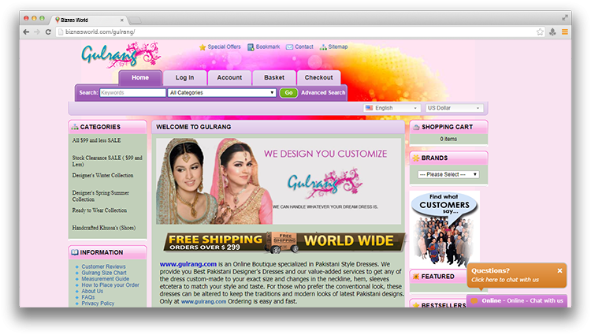Expand the Brands Please Select dropdown
591x335 pixels.
pos(448,173)
